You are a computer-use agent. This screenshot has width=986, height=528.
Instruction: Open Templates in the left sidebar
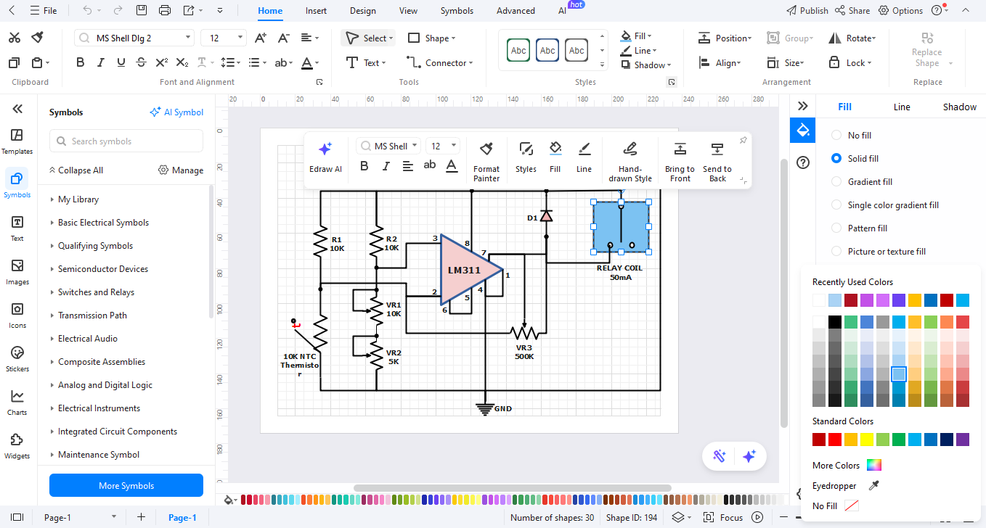coord(17,141)
